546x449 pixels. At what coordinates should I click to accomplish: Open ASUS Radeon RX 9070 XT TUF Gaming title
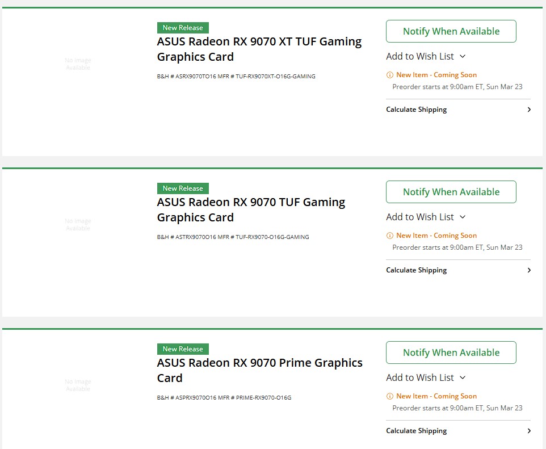[x=259, y=49]
